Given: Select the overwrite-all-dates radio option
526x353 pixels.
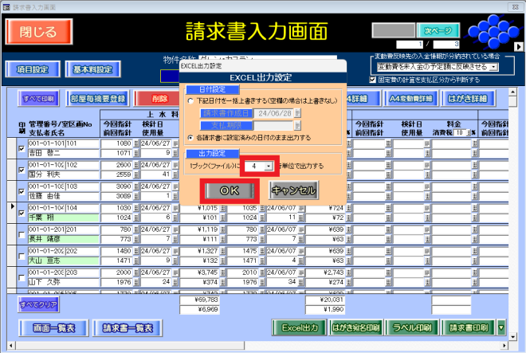Looking at the screenshot, I should 189,101.
